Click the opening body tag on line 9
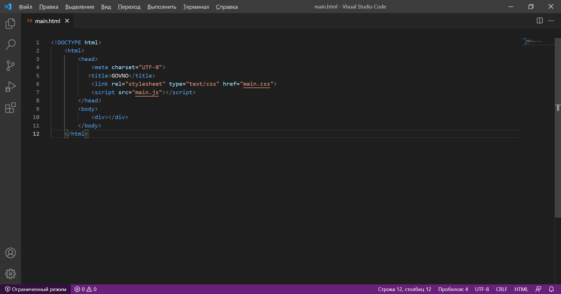This screenshot has width=561, height=294. pos(88,109)
